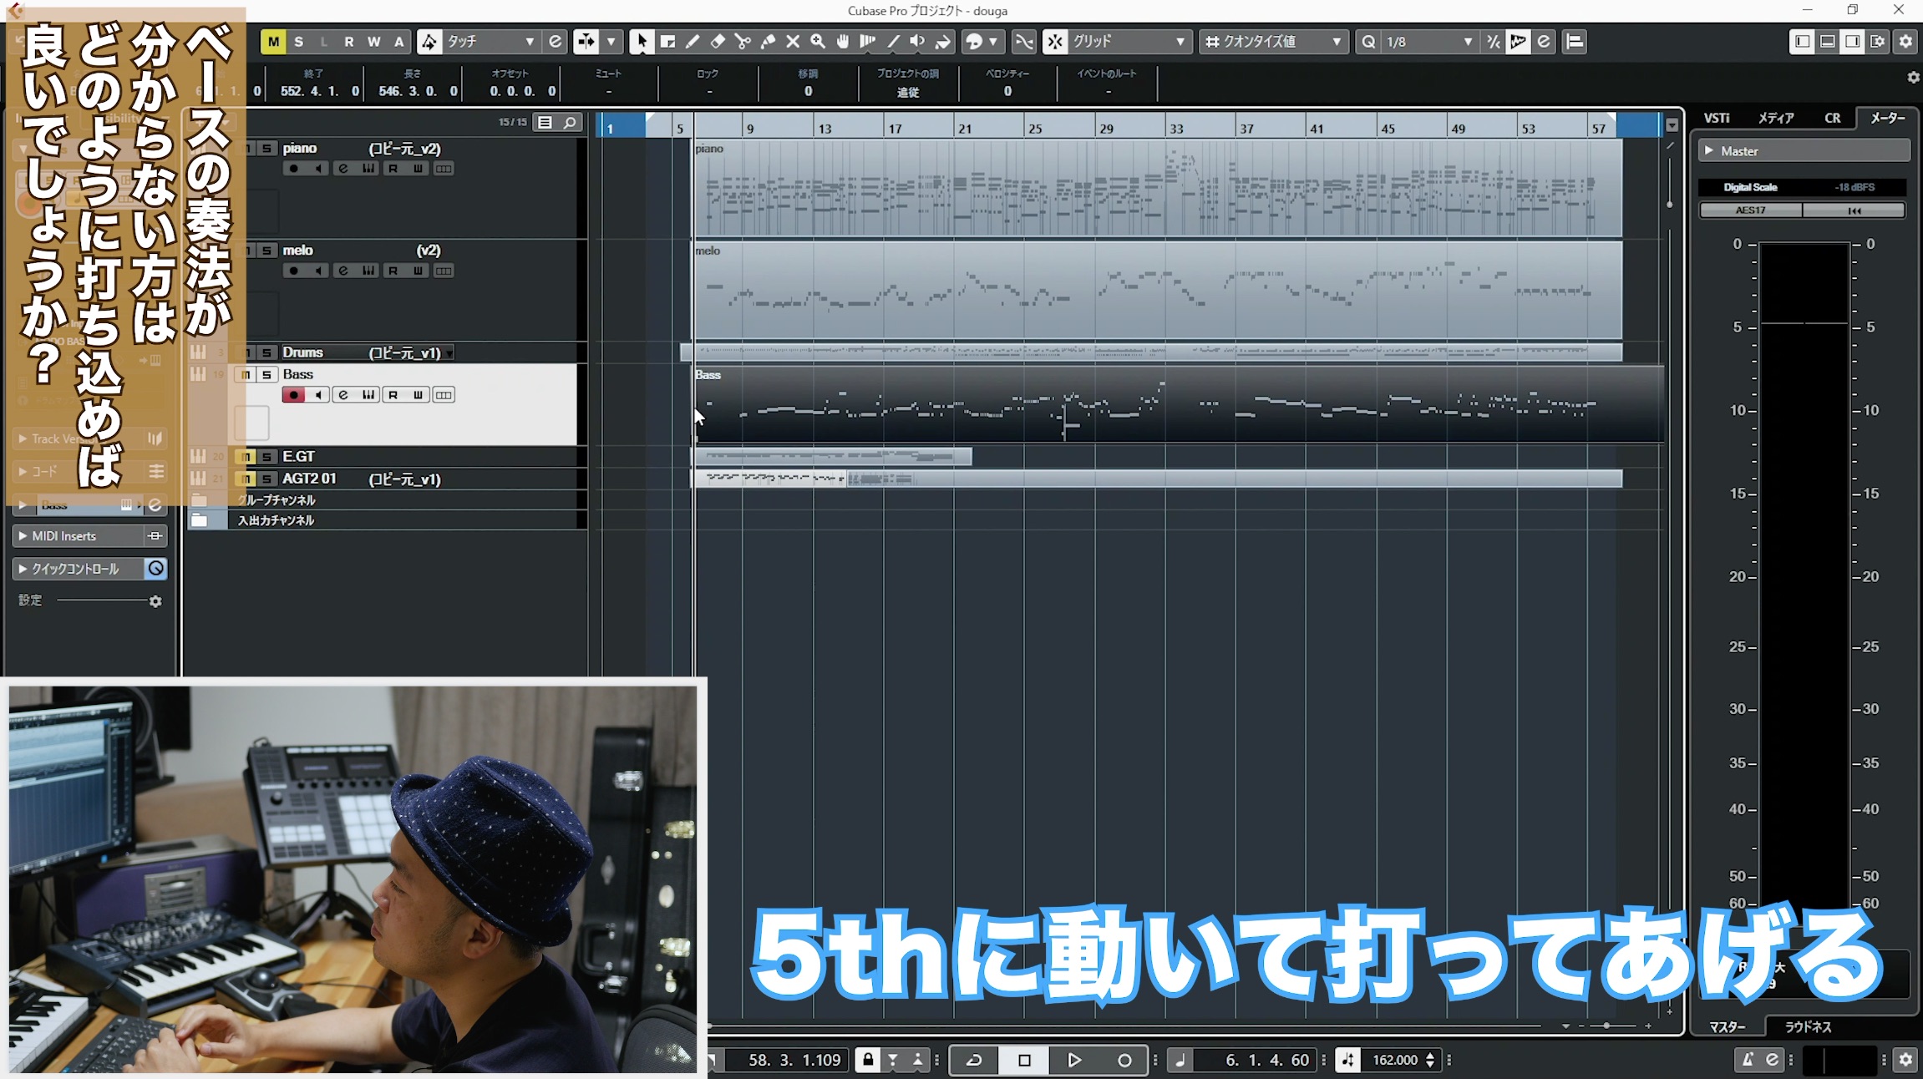The image size is (1923, 1079).
Task: Toggle Auto-Scroll button
Action: [x=586, y=42]
